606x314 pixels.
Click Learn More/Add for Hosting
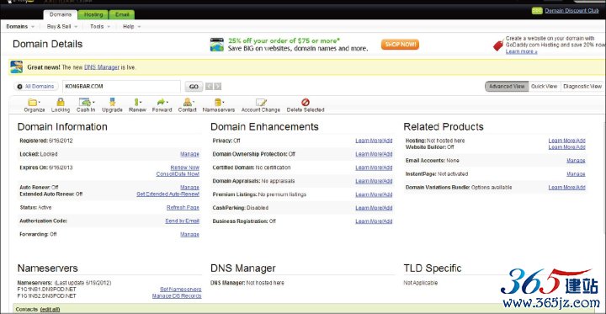click(x=566, y=141)
